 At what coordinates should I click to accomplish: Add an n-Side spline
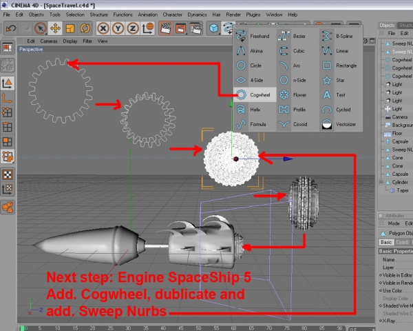coord(297,80)
